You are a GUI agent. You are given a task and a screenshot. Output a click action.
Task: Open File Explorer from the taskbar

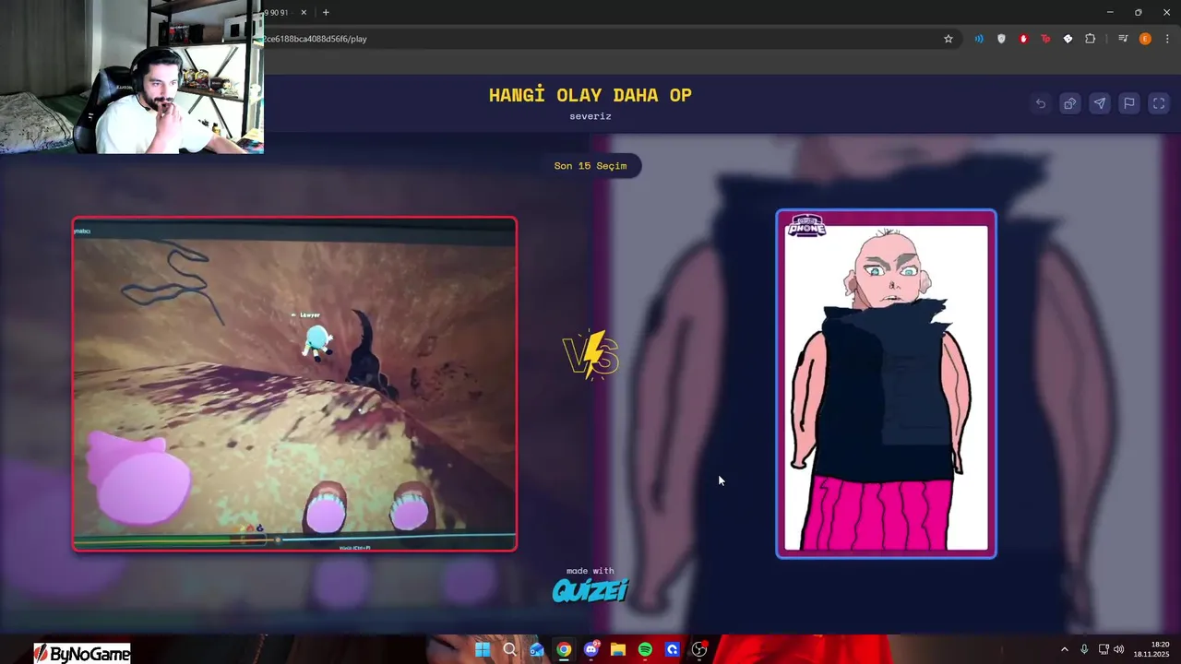(x=618, y=649)
